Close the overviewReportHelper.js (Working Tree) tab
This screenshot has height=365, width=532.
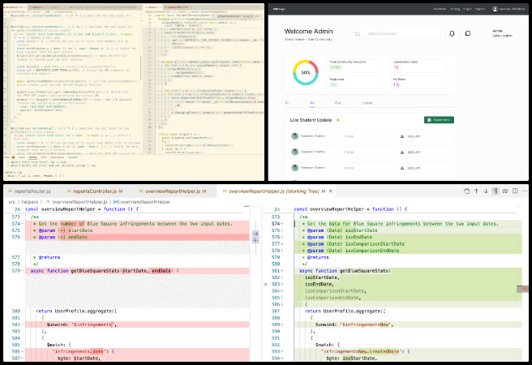click(330, 191)
